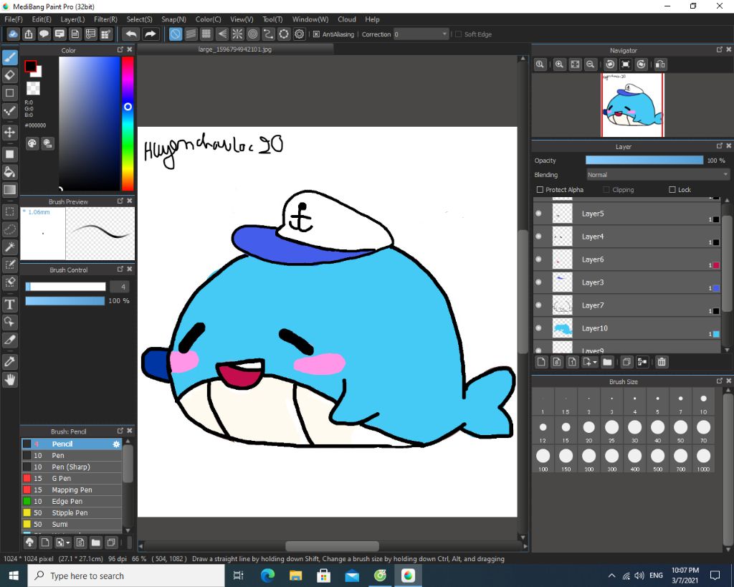The width and height of the screenshot is (734, 587).
Task: Select the Stipple Pen brush
Action: pos(72,512)
